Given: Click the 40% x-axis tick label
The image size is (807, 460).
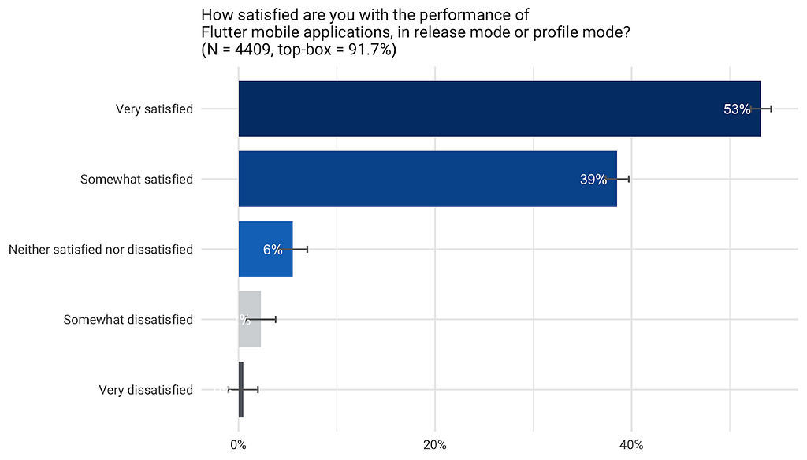Looking at the screenshot, I should [631, 445].
